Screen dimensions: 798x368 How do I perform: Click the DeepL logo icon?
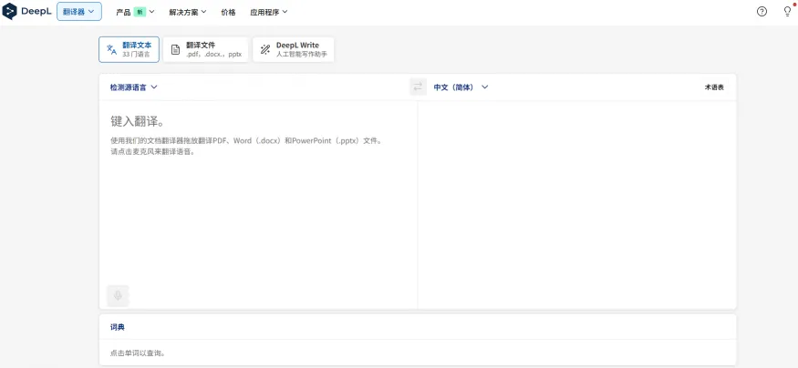pyautogui.click(x=10, y=11)
